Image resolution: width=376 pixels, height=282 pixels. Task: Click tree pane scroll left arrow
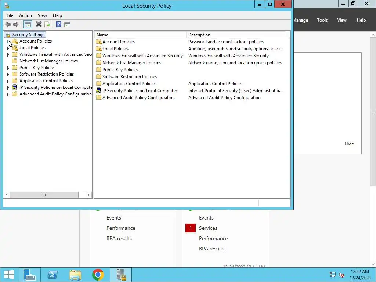click(7, 195)
